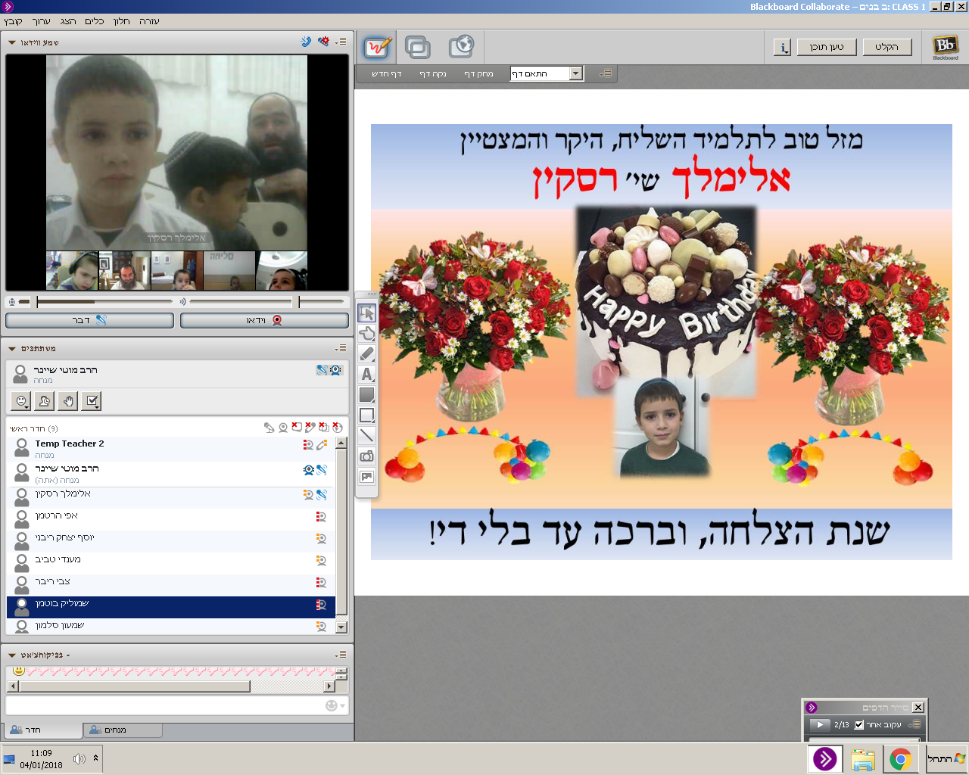Screen dimensions: 969x775
Task: Collapse the Chat panel
Action: (12, 655)
